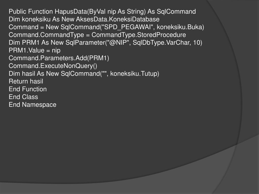Viewport: 259px width, 194px height.
Task: Select the 'End Namespace' line
Action: click(33, 105)
